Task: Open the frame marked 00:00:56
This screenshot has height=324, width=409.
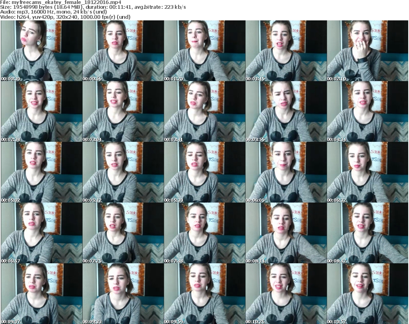Action: [123, 51]
